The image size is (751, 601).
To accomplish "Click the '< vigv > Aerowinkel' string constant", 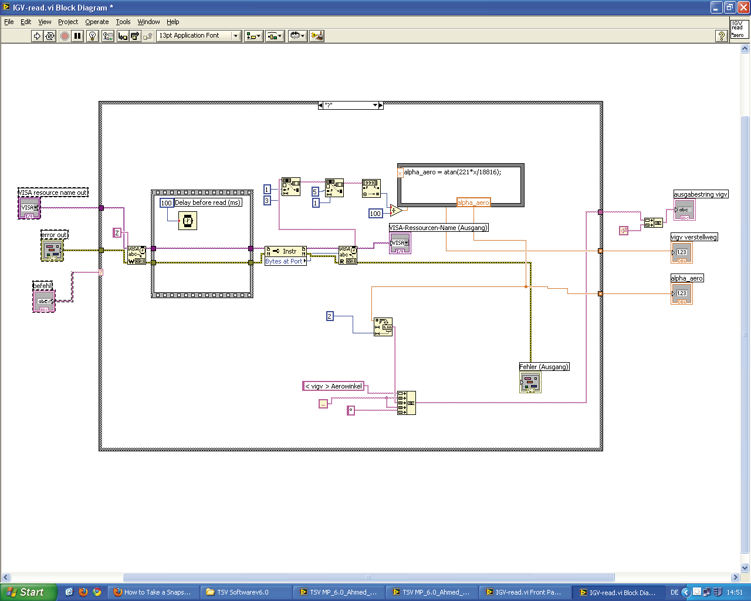I will click(x=334, y=386).
